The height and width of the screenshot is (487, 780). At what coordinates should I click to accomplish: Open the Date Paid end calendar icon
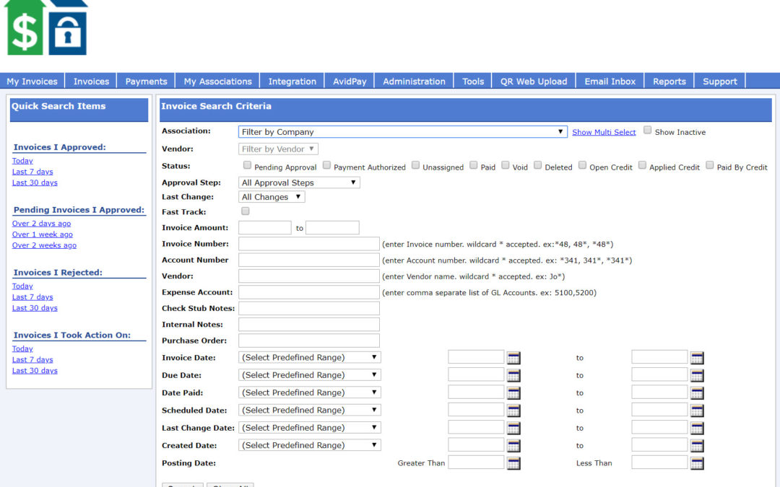(697, 393)
